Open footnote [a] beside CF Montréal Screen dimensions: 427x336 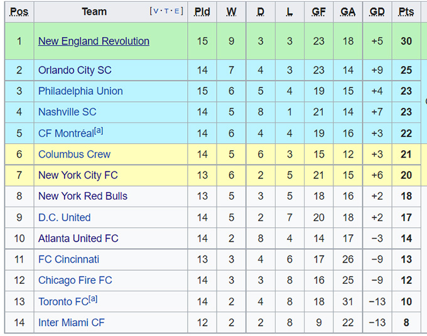[x=99, y=131]
